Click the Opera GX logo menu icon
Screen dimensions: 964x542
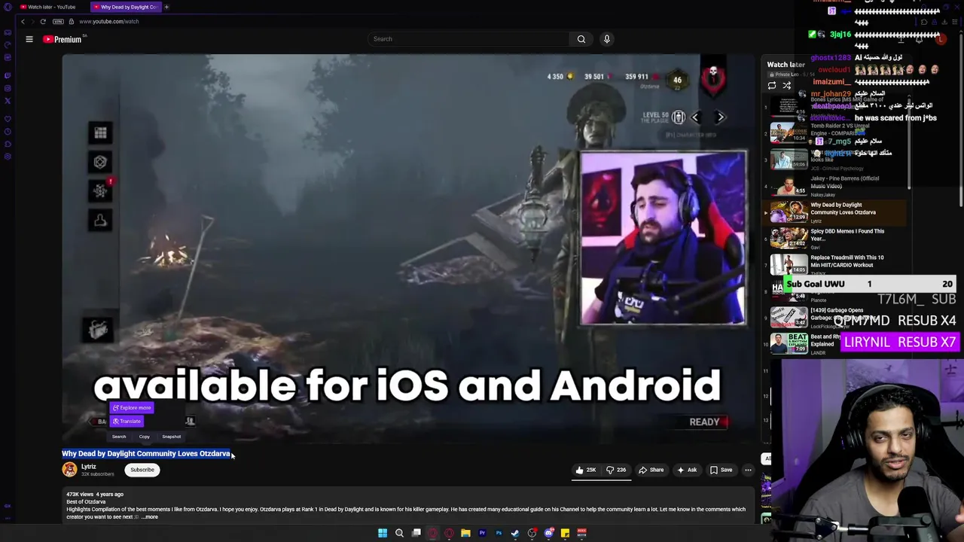pos(8,7)
